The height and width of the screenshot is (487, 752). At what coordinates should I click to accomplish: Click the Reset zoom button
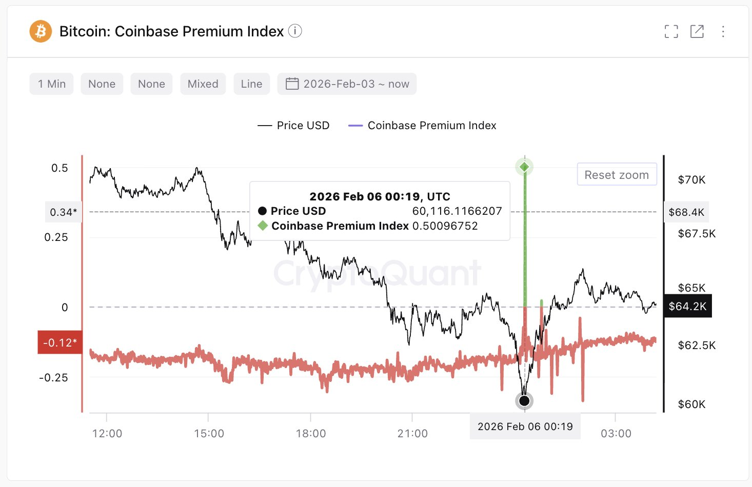(617, 174)
